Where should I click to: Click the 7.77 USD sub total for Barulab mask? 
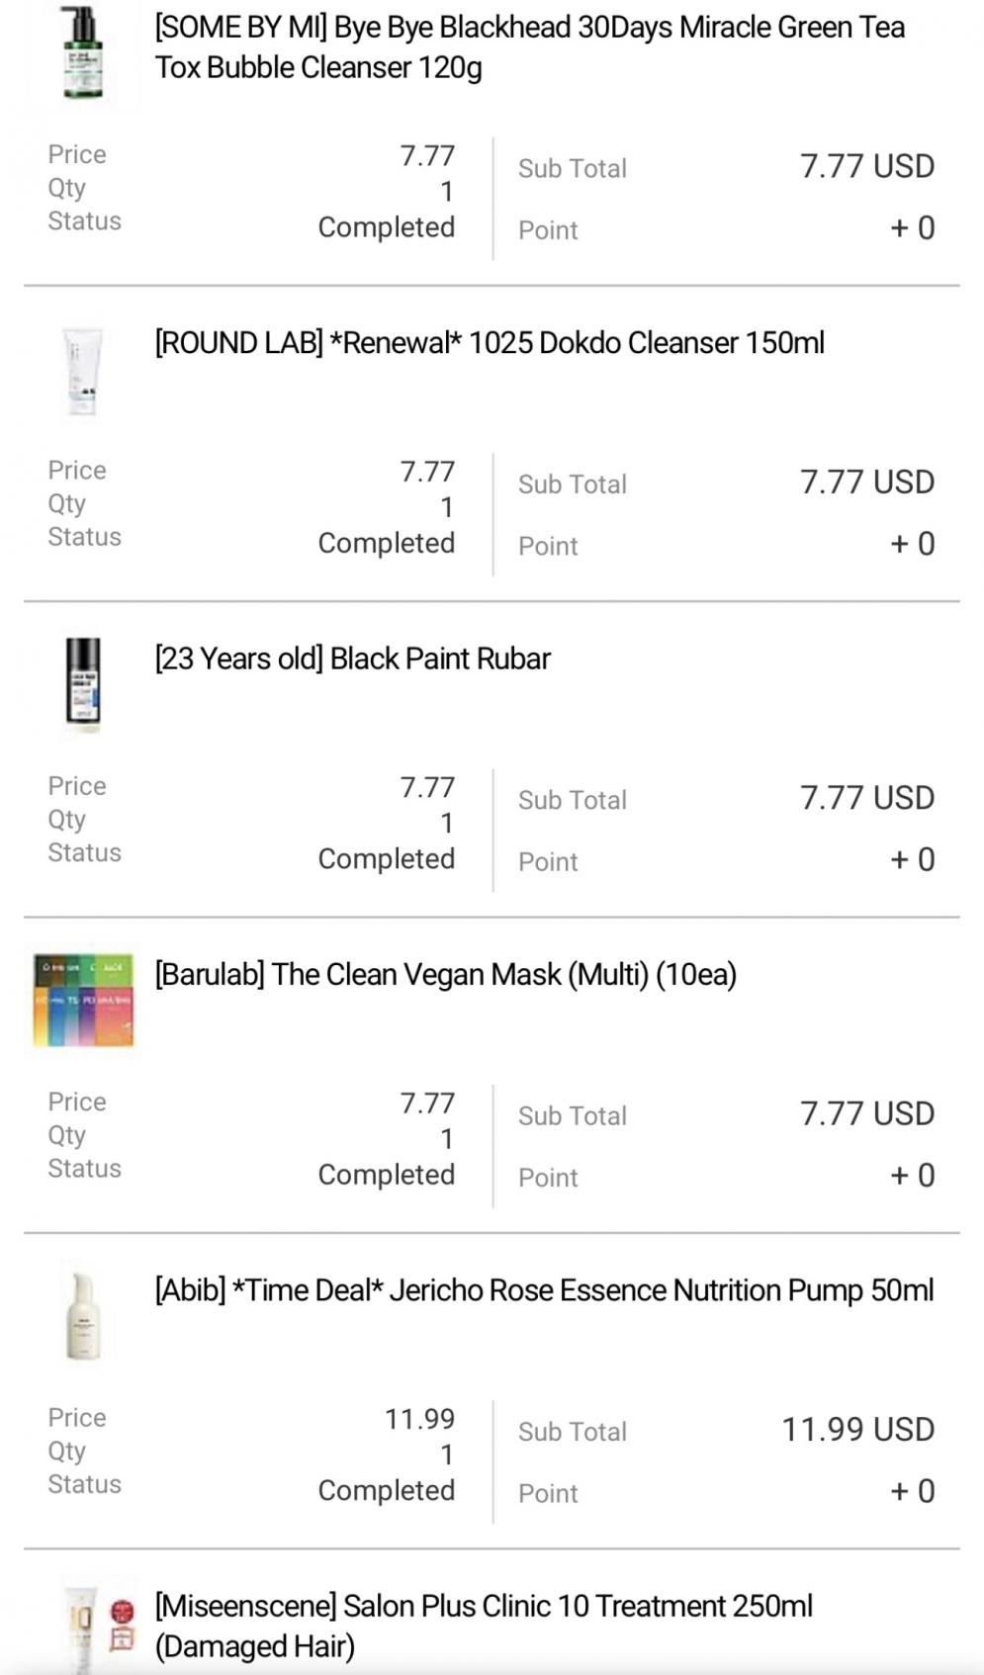(x=866, y=1114)
